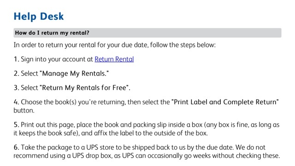Open the Return Rental link
The height and width of the screenshot is (166, 295).
pos(114,59)
